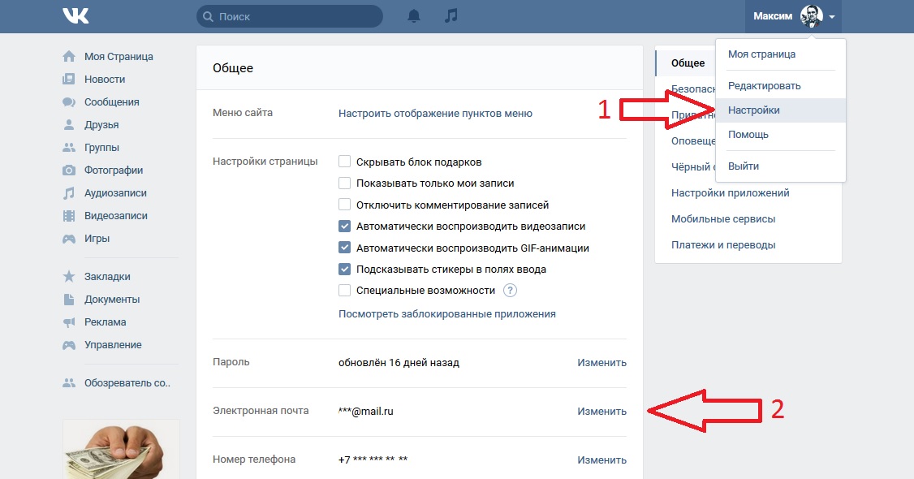914x479 pixels.
Task: Click the help question mark near Специальные возможности
Action: click(511, 291)
